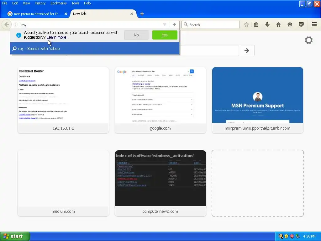
Task: Close the msn premium download tab
Action: (66, 14)
